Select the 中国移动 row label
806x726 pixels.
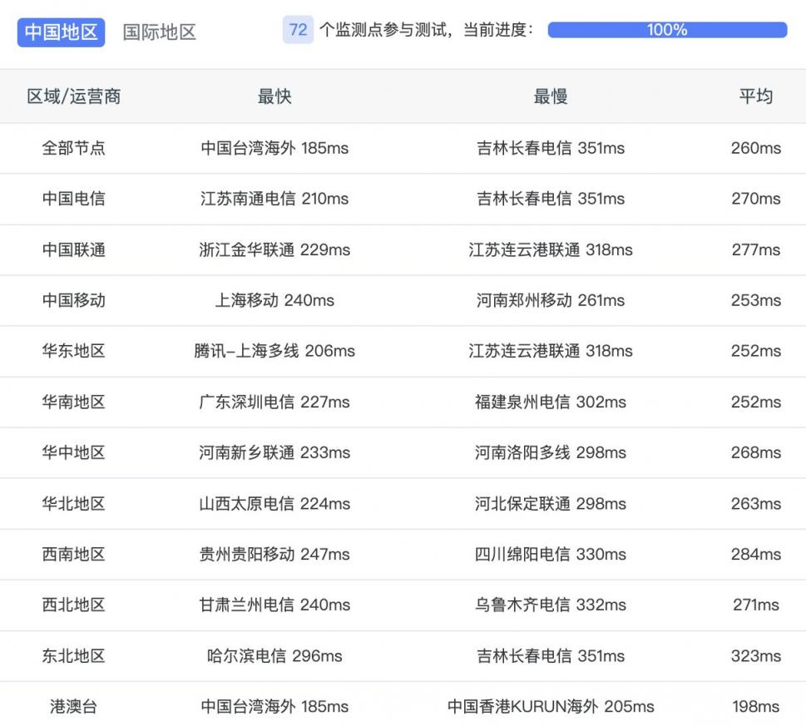coord(74,300)
